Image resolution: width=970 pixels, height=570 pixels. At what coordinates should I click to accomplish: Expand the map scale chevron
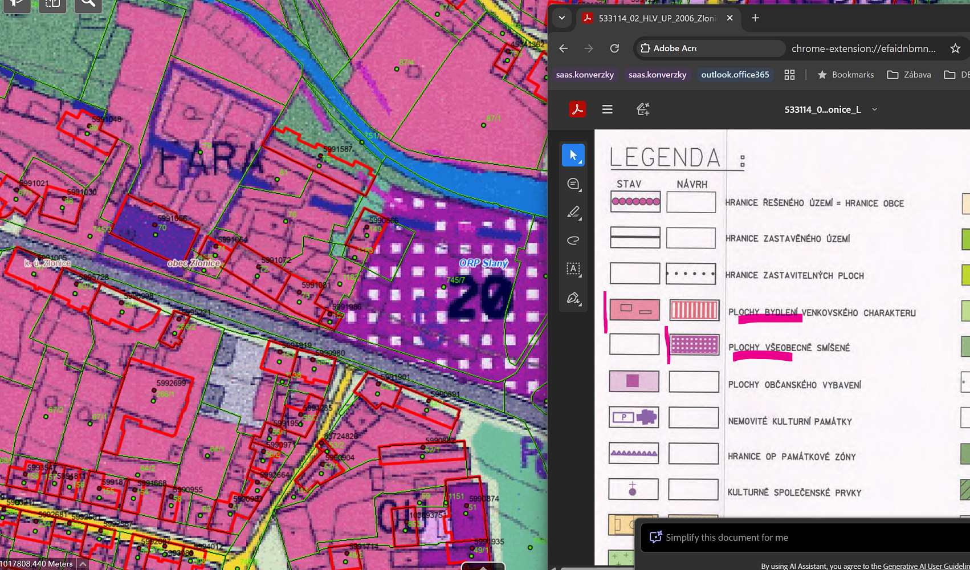(83, 564)
